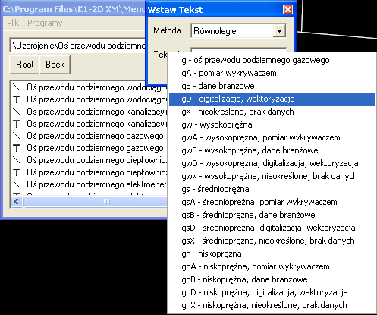377x315 pixels.
Task: Select 'gwD - wysokoprężna, digitalizacja, wektoryzacja'
Action: tap(272, 163)
